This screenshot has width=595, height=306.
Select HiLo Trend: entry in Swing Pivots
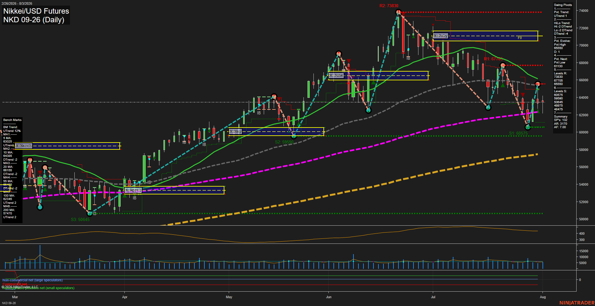(x=562, y=23)
